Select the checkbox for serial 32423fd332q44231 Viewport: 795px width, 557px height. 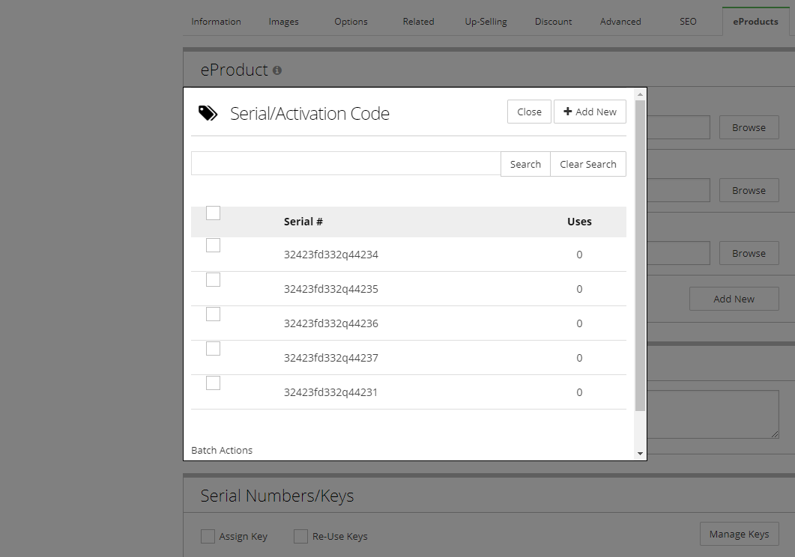(x=214, y=383)
